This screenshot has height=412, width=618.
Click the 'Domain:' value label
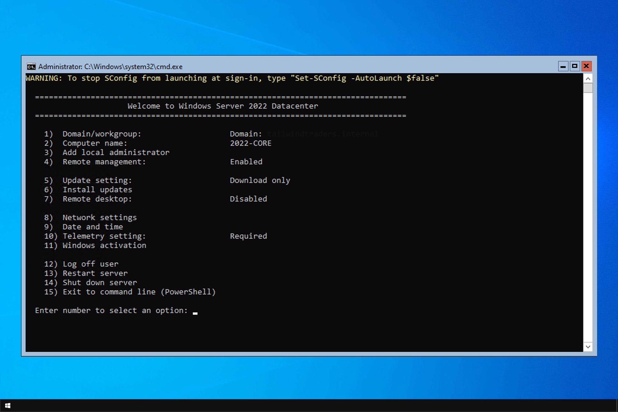[x=246, y=134]
